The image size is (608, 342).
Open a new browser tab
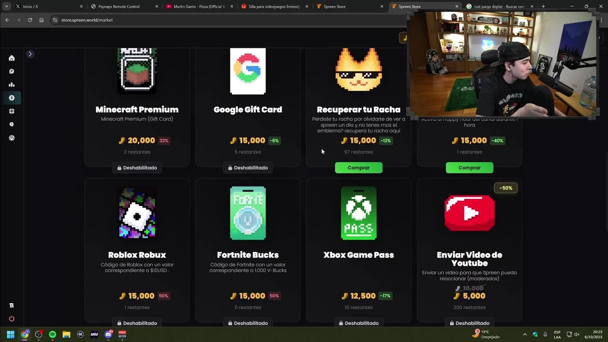(x=543, y=7)
